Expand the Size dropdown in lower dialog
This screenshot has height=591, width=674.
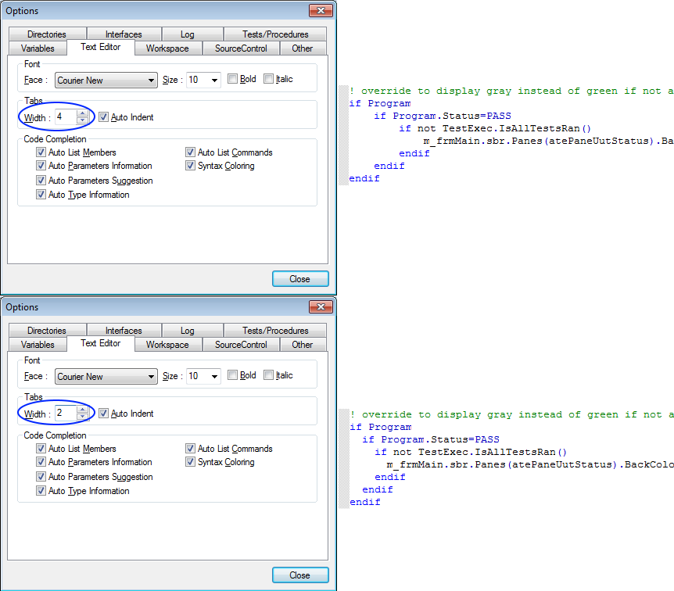coord(214,377)
